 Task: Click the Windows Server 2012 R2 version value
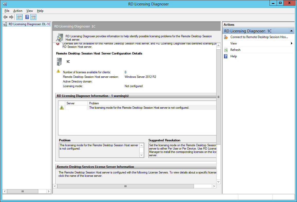click(140, 77)
